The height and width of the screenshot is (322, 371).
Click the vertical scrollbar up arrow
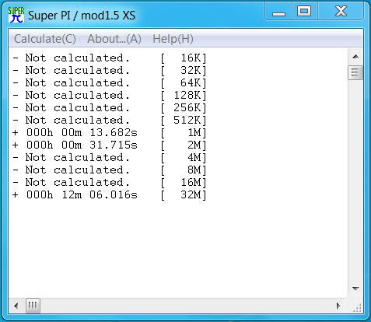[x=355, y=57]
